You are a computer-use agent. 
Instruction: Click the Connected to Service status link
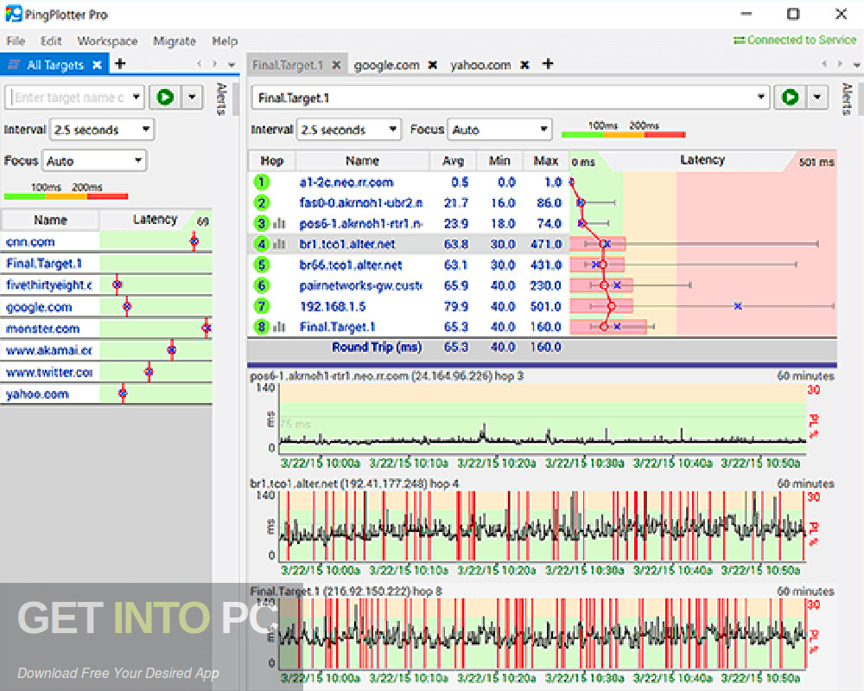[795, 40]
